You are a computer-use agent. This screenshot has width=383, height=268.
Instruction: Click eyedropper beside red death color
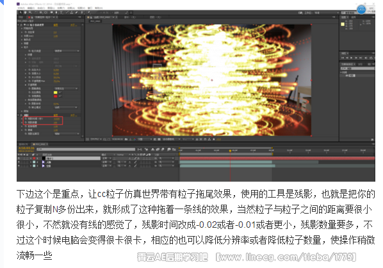60,96
